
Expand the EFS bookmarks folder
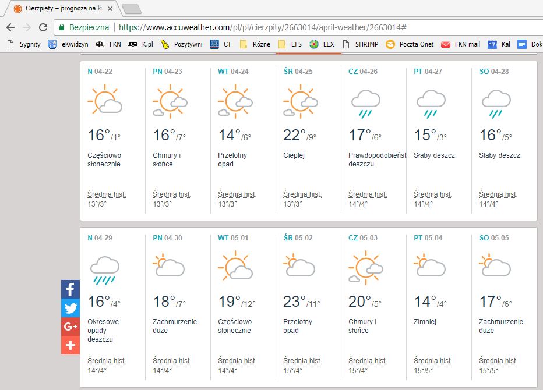pyautogui.click(x=290, y=44)
